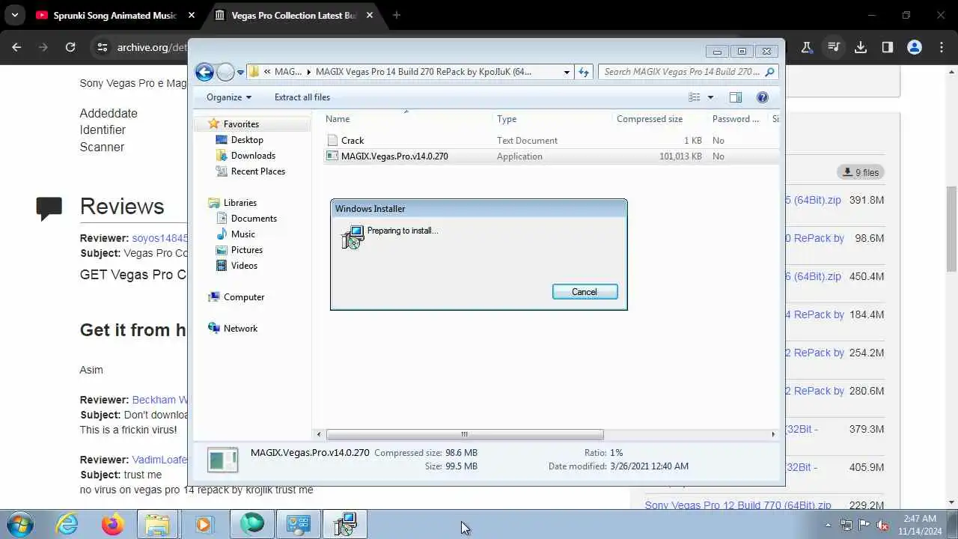The image size is (958, 539).
Task: Open the Chrome profile avatar
Action: [x=915, y=47]
